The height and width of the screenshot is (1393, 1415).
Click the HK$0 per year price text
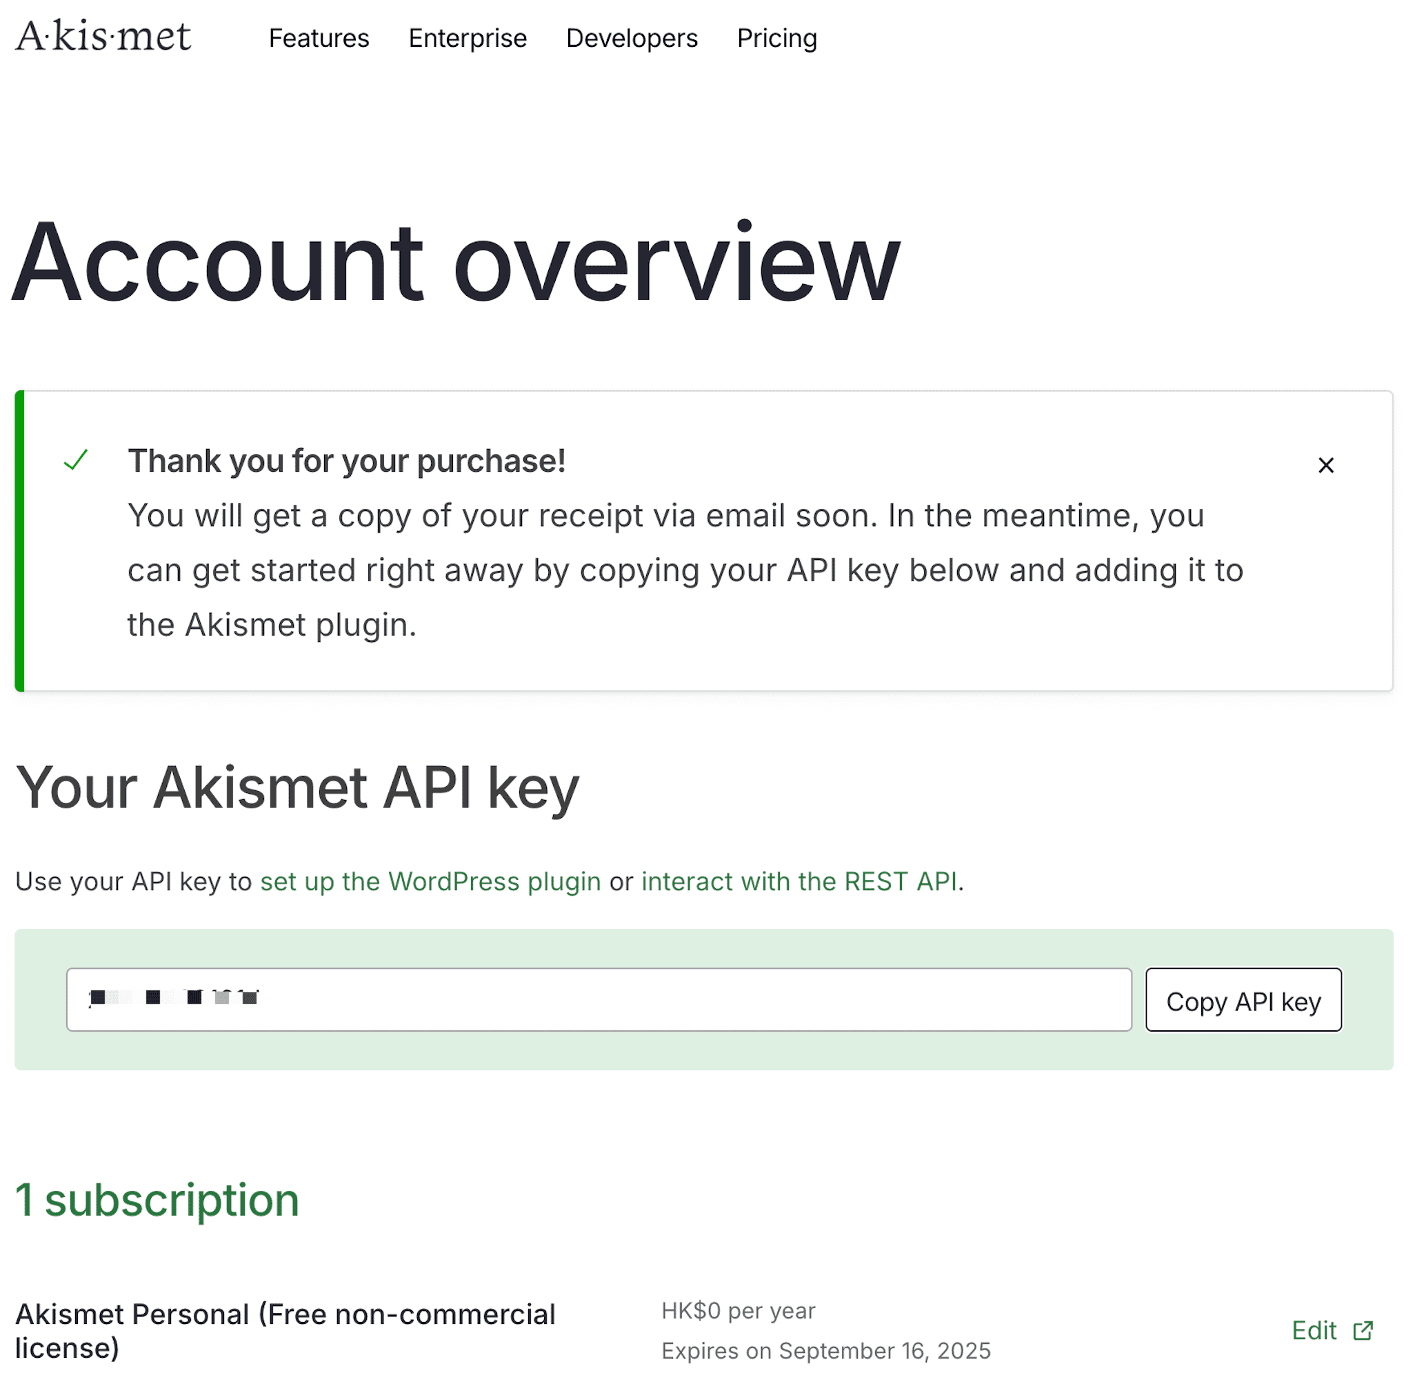click(738, 1311)
